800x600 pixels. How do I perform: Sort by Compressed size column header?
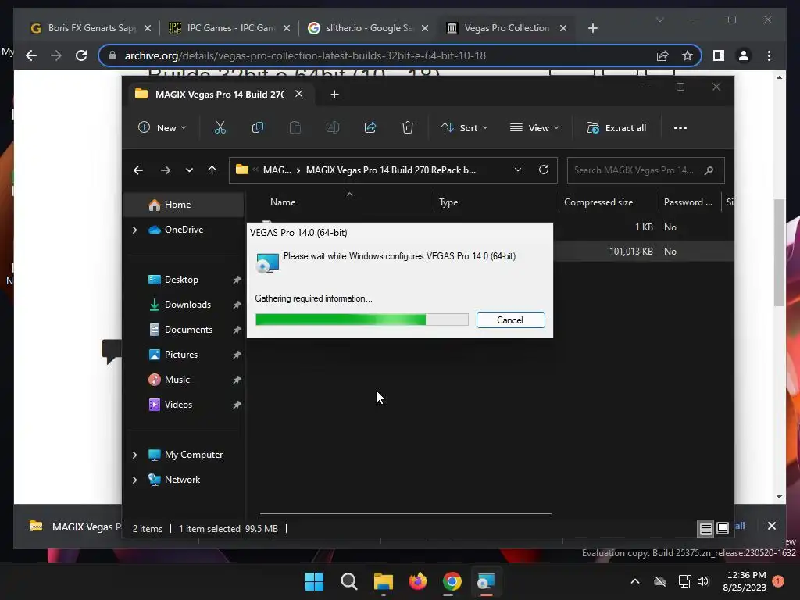click(x=598, y=202)
